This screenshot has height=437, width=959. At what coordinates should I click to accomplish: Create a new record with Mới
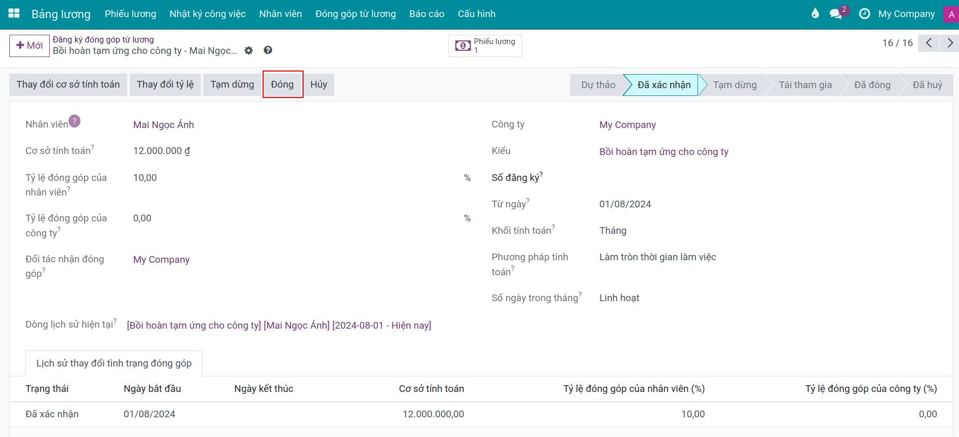tap(30, 46)
